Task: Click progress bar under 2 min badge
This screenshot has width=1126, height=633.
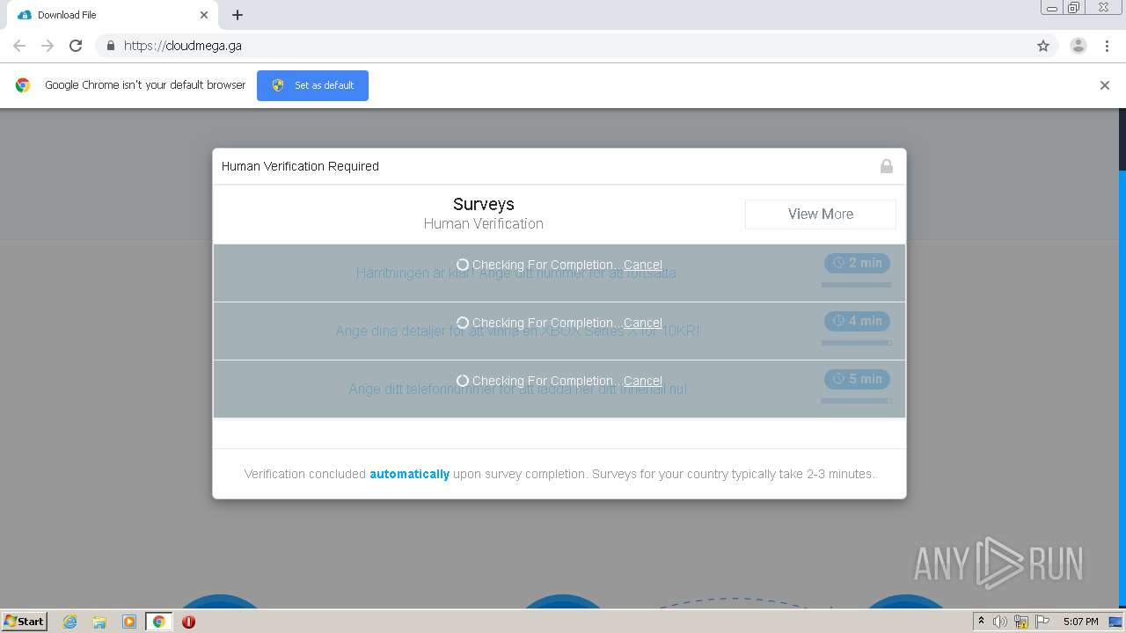Action: (x=856, y=285)
